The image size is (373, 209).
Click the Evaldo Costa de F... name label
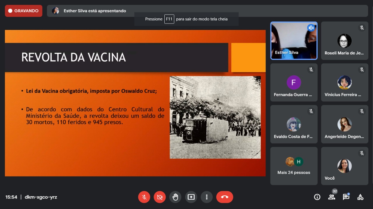(293, 137)
